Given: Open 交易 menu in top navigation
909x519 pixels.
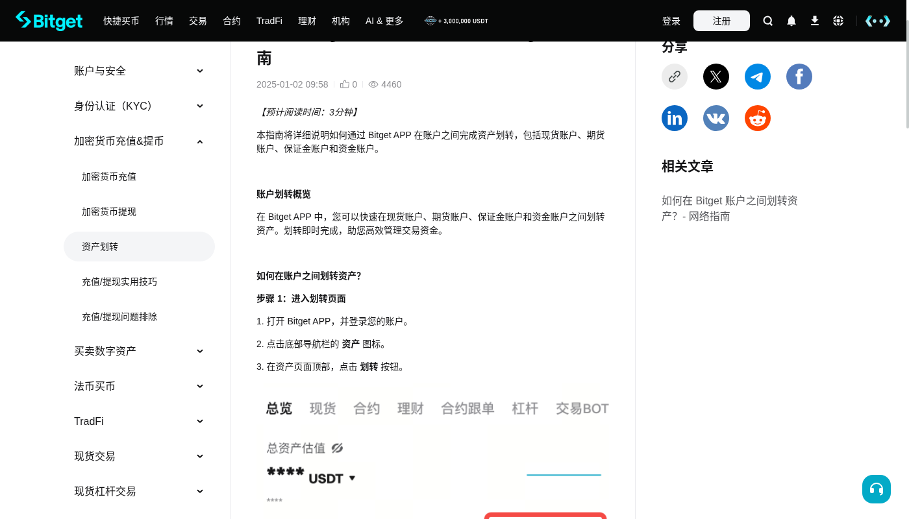Looking at the screenshot, I should pos(198,21).
